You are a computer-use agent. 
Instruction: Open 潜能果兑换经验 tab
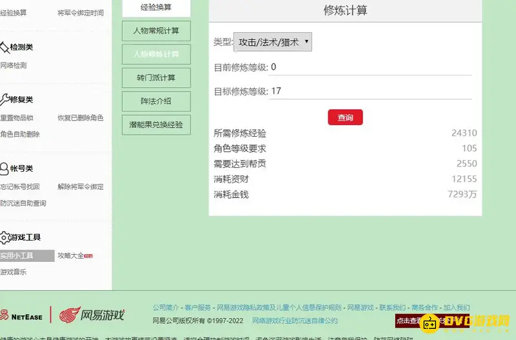156,125
